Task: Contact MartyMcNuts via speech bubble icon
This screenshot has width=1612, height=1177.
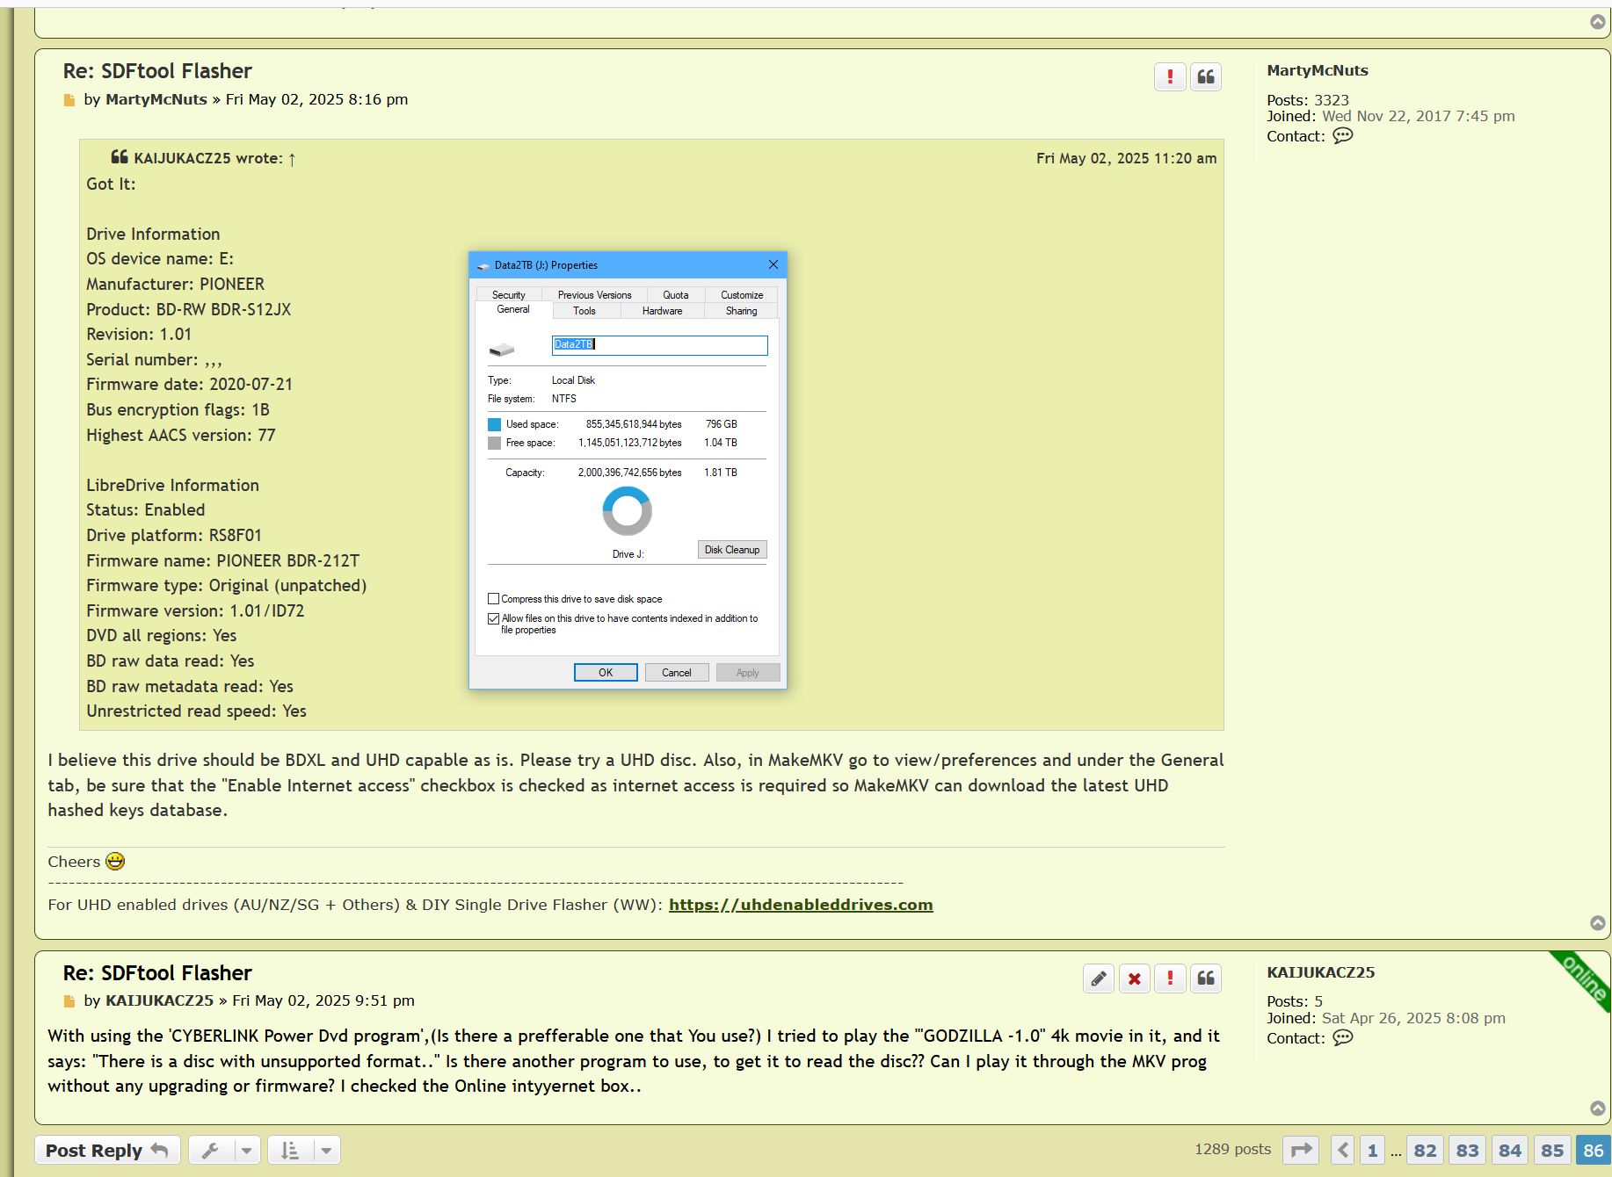Action: pos(1342,136)
